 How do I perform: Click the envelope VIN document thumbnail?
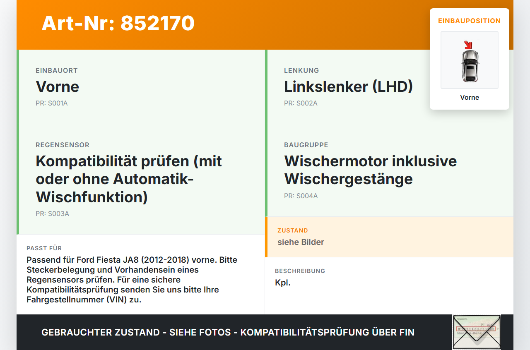pos(477,332)
